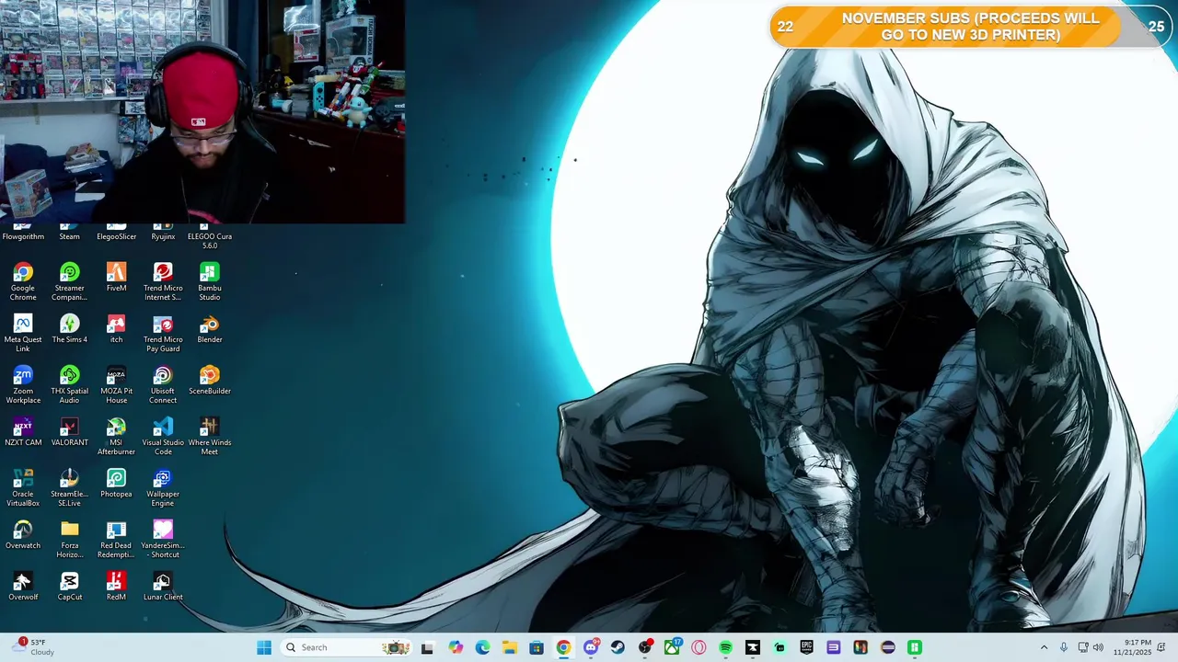Open the Windows Start menu
Viewport: 1178px width, 662px height.
coord(264,647)
